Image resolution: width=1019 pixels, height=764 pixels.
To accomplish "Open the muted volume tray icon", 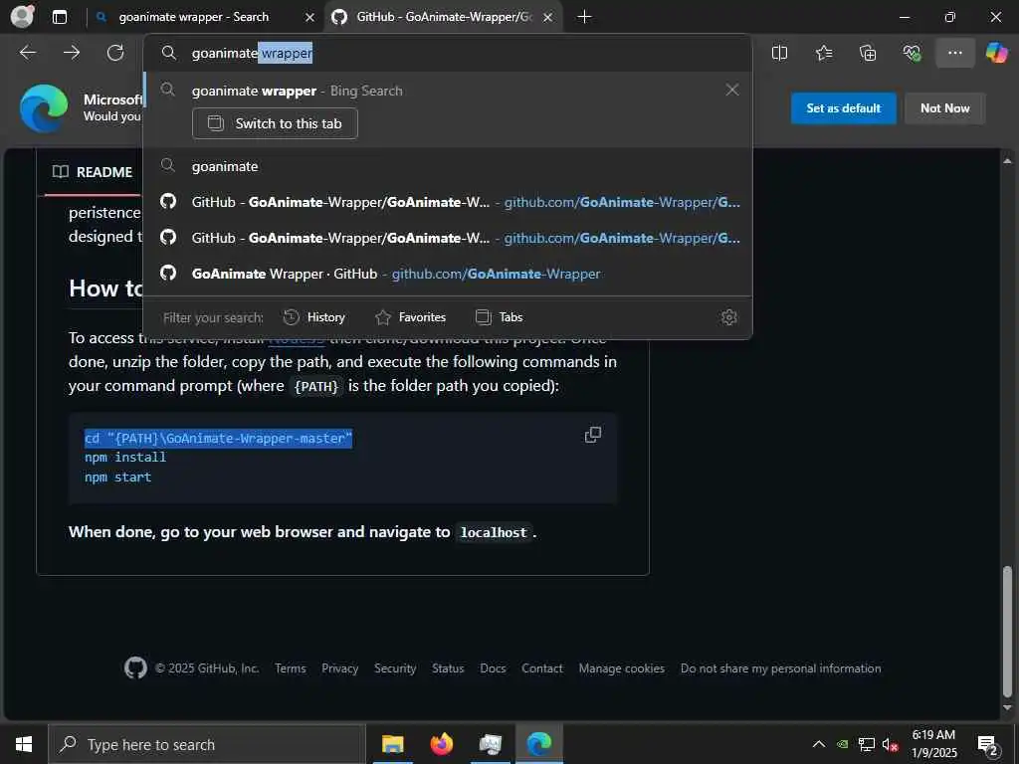I will (890, 744).
